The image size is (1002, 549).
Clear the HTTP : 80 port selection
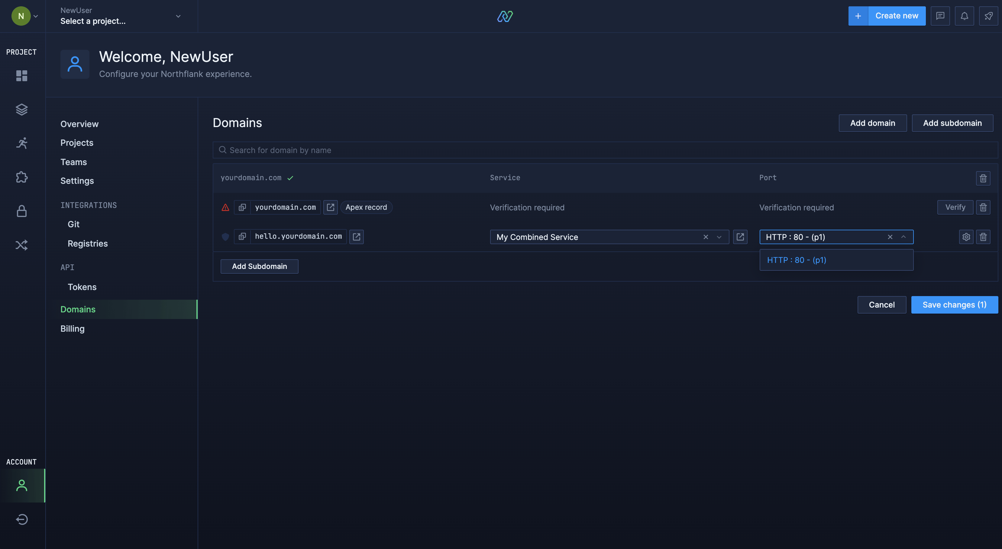[890, 237]
